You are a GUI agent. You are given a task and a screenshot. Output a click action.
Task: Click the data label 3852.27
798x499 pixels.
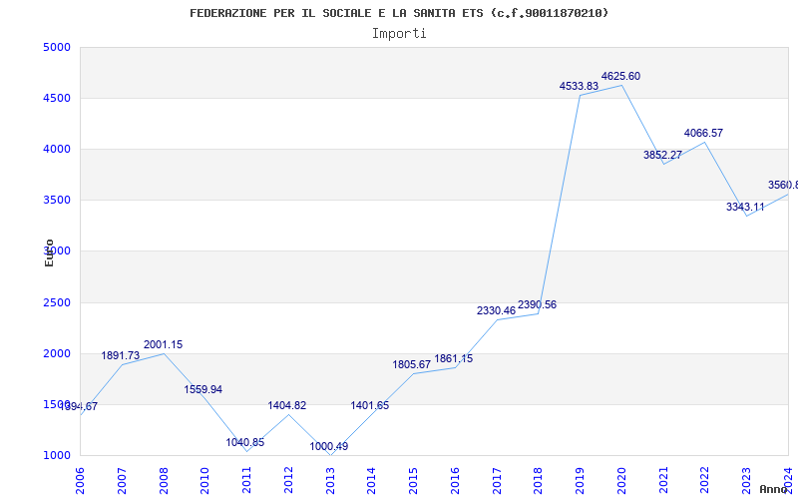[x=662, y=155]
